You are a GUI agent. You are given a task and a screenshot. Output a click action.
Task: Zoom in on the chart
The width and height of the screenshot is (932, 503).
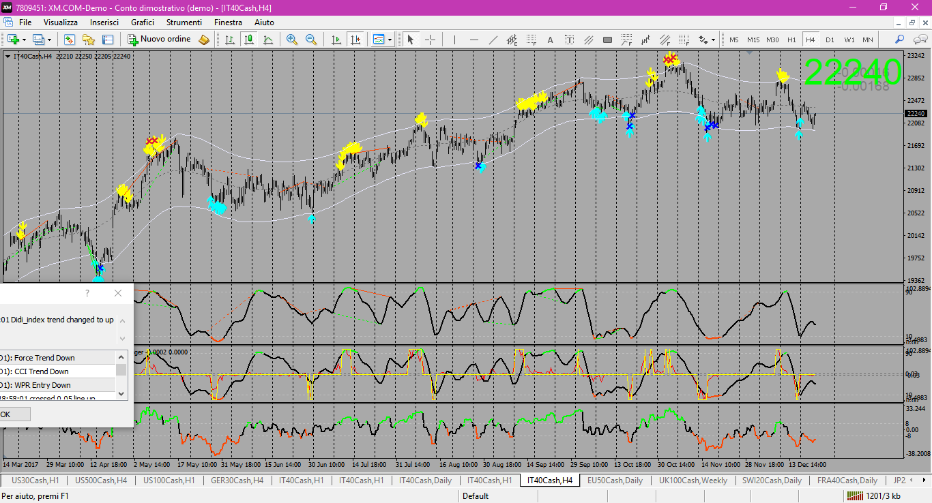click(x=292, y=40)
